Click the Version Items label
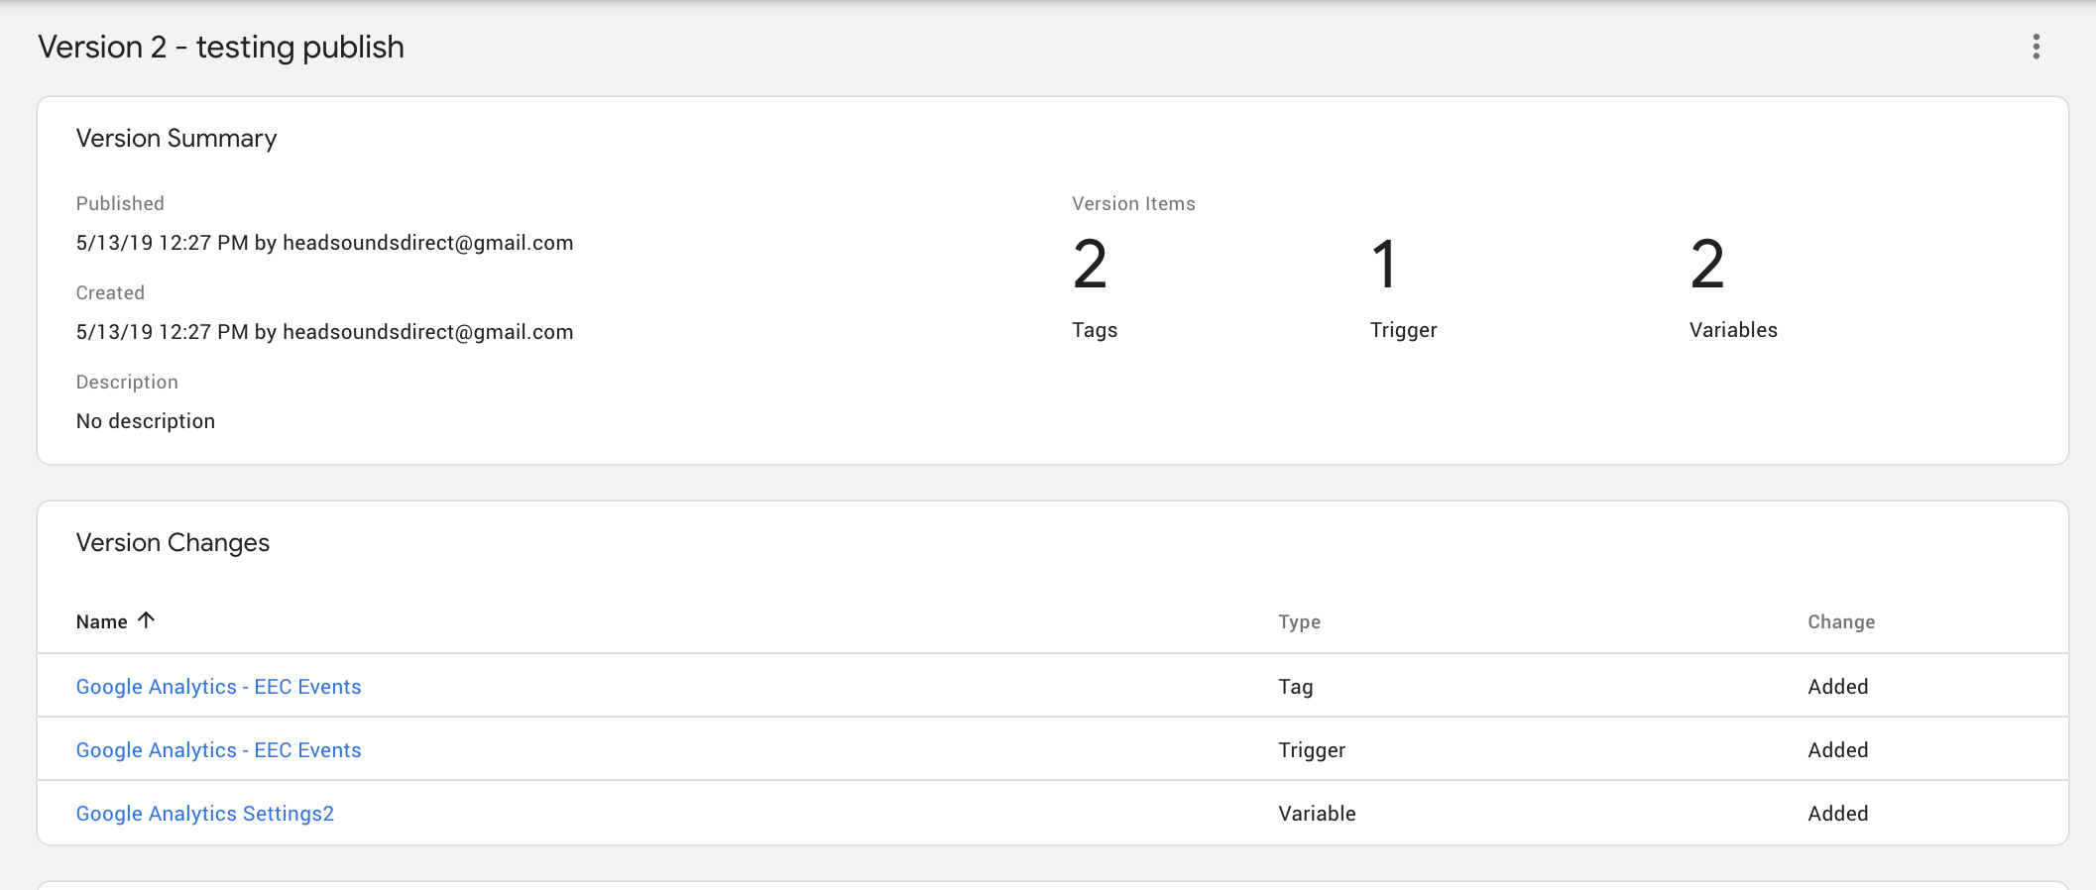This screenshot has width=2096, height=890. point(1133,203)
